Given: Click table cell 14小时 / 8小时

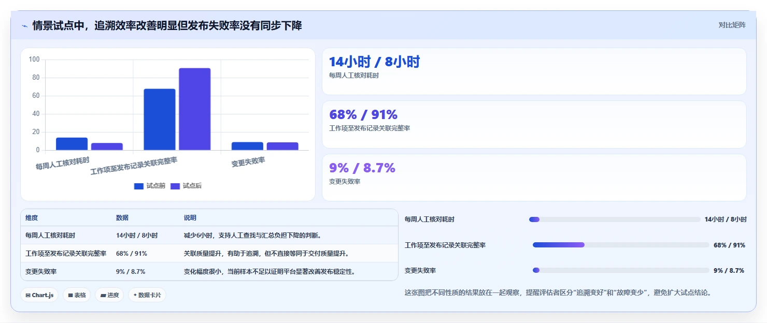Looking at the screenshot, I should click(137, 236).
